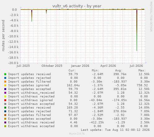This screenshot has width=154, height=137.
Task: Select the 'Import updates ignored' legend label
Action: coord(29,85)
